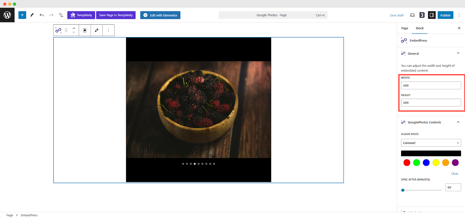Click the edit URL pencil icon
Image resolution: width=465 pixels, height=218 pixels.
96,30
